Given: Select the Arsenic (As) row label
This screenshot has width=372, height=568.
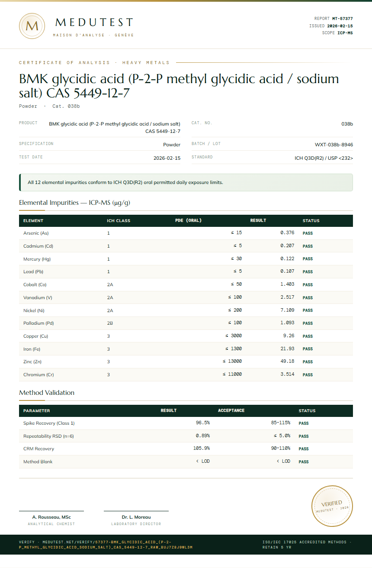Looking at the screenshot, I should 36,233.
